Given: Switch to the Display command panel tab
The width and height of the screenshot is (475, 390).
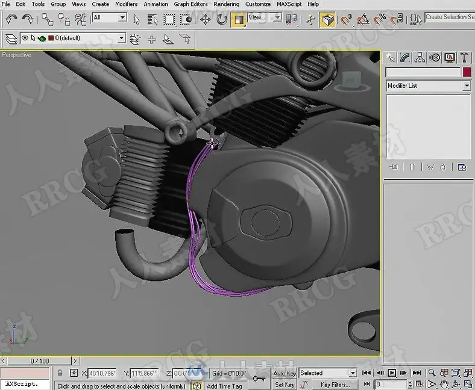Looking at the screenshot, I should tap(450, 58).
